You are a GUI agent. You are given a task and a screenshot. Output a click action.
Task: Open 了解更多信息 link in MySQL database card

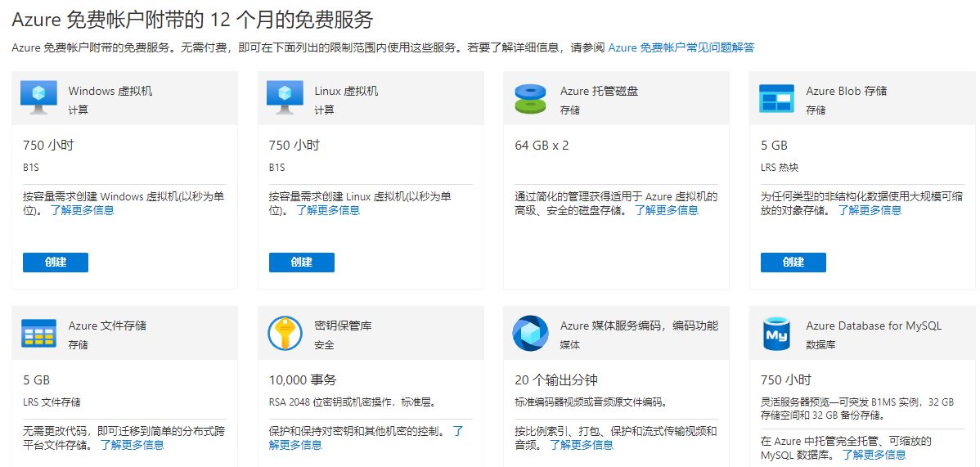click(874, 455)
